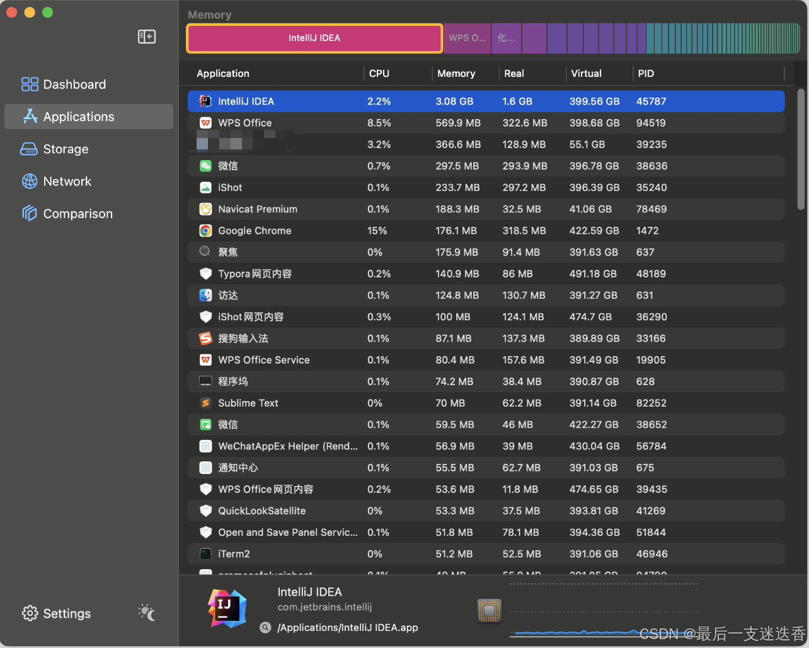Click the Storage drive icon
This screenshot has width=809, height=648.
(29, 149)
